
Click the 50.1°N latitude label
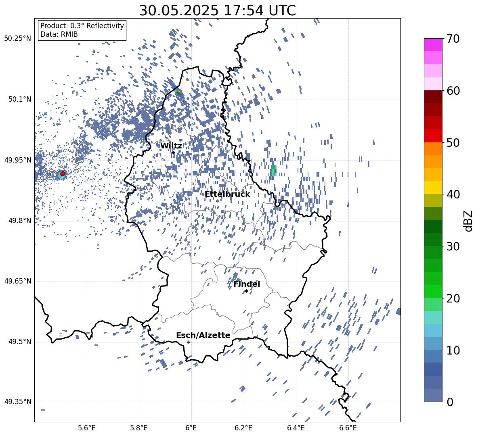20,99
